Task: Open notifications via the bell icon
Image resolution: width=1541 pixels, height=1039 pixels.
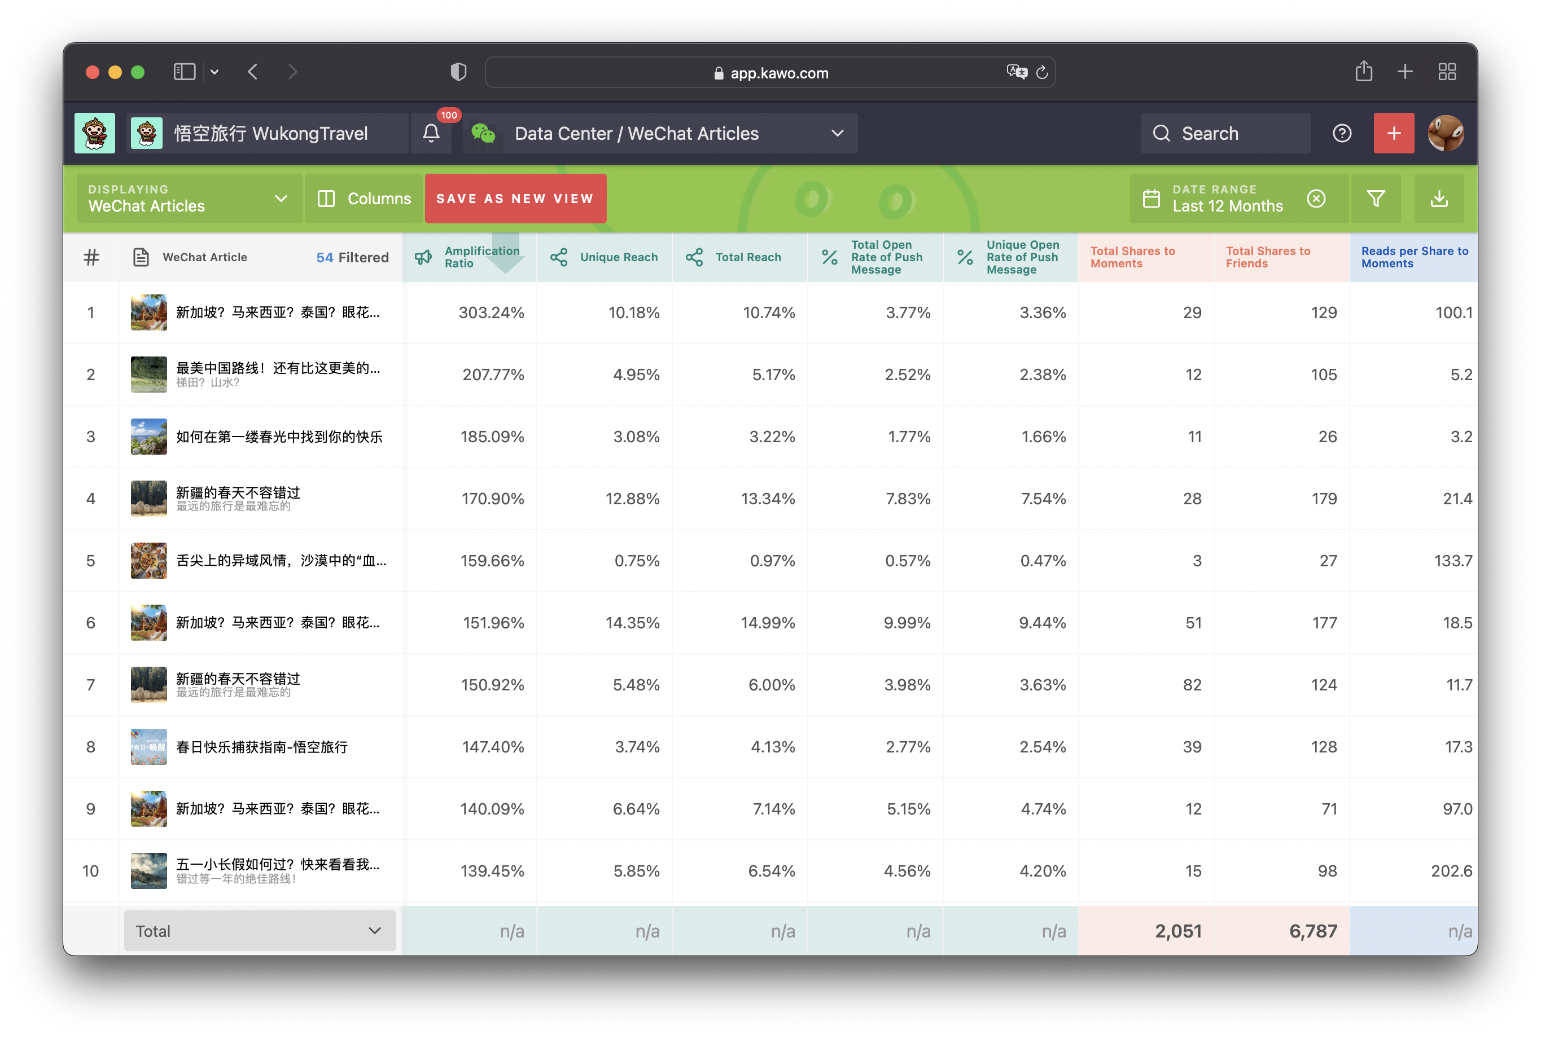Action: [x=431, y=133]
